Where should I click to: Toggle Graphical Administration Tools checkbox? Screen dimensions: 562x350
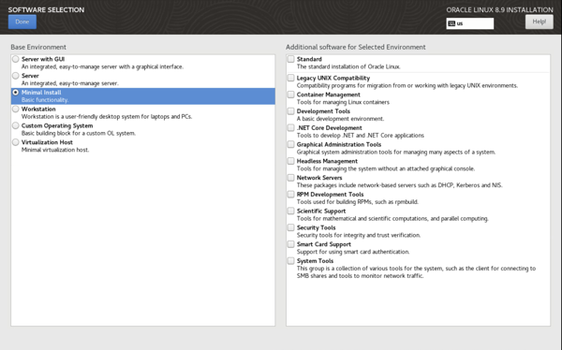coord(291,144)
